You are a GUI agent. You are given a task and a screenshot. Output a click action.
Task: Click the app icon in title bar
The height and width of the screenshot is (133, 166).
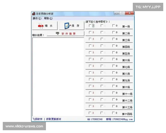(34, 14)
